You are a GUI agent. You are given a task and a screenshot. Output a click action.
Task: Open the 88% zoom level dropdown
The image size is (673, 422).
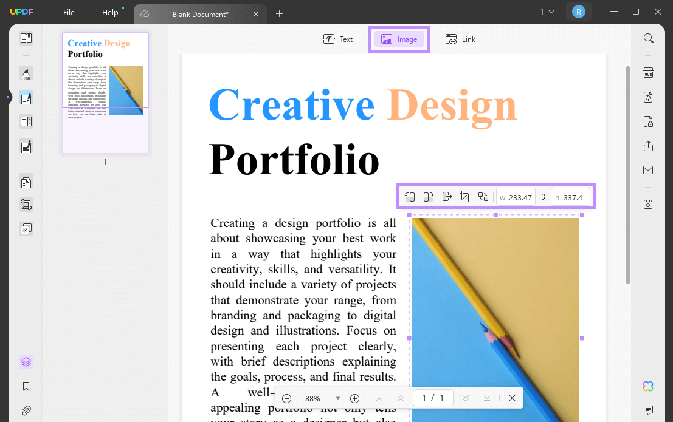[x=338, y=398]
